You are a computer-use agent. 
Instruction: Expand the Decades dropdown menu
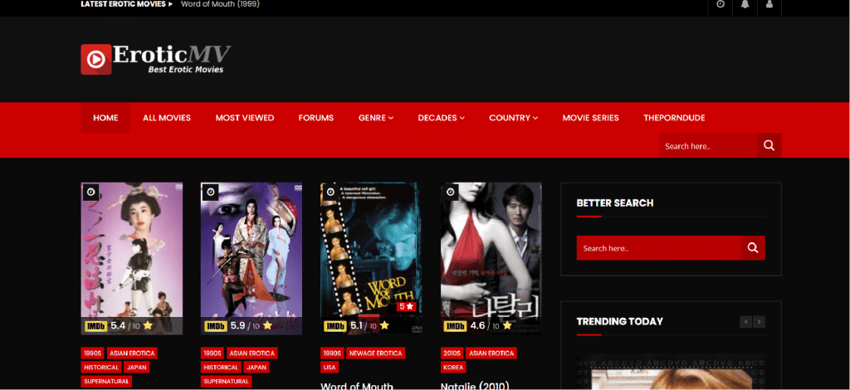[441, 118]
